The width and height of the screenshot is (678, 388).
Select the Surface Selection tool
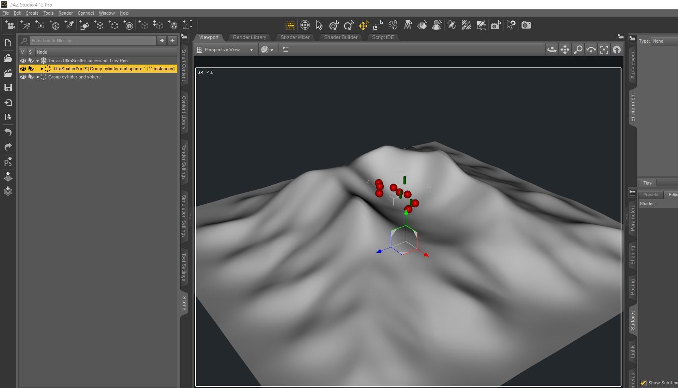pos(422,25)
